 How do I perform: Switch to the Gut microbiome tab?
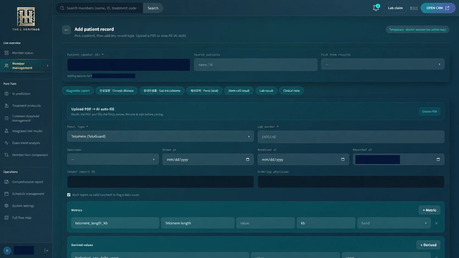pyautogui.click(x=162, y=91)
